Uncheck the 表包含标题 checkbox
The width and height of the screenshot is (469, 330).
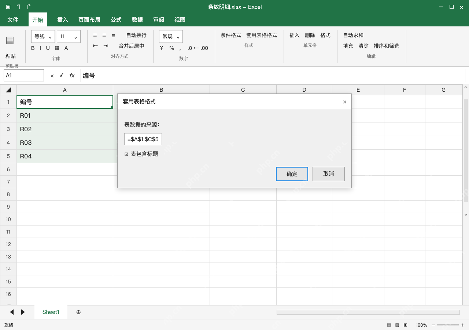pos(126,154)
